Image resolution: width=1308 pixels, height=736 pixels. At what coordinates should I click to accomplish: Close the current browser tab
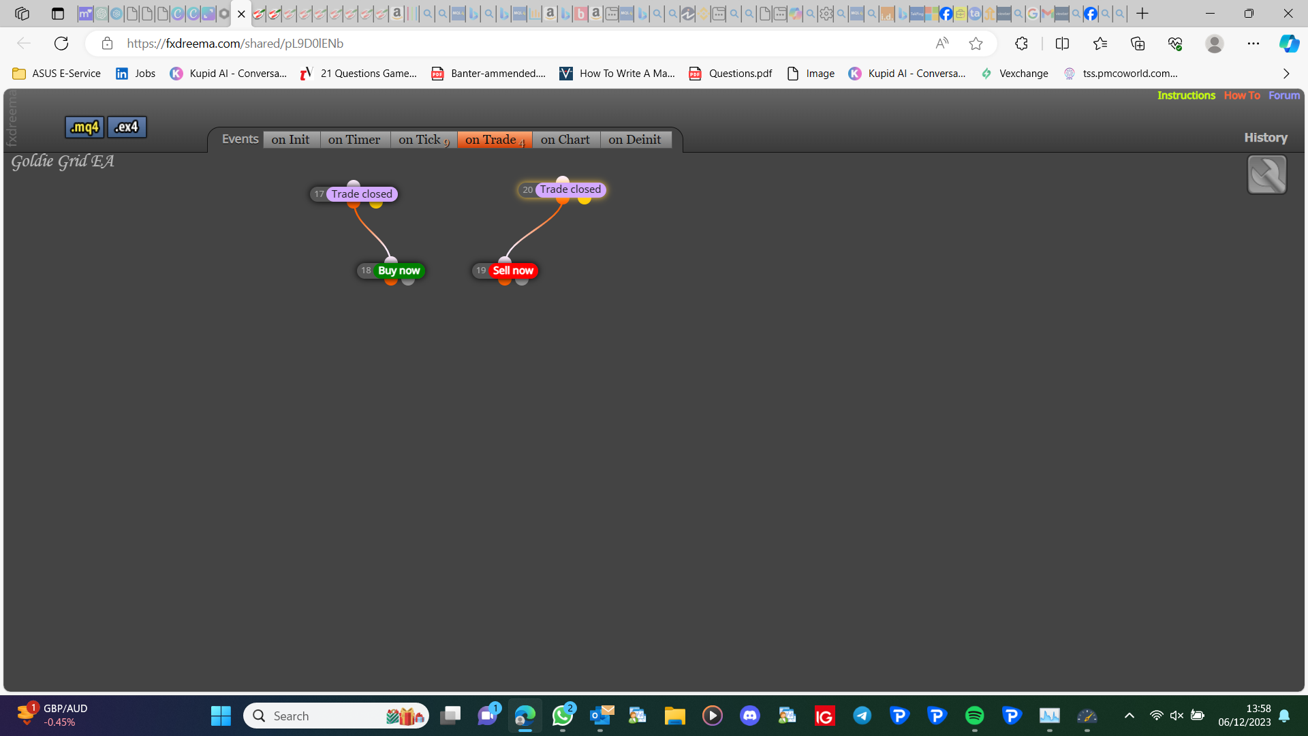point(241,14)
